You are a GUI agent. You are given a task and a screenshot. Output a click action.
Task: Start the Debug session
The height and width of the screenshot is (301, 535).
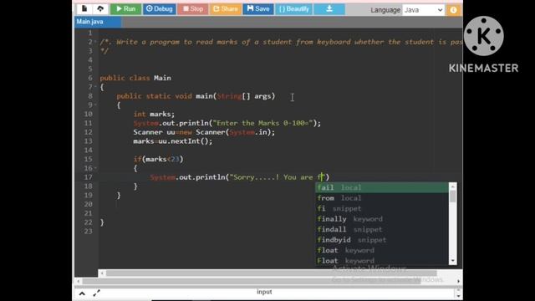(x=160, y=9)
